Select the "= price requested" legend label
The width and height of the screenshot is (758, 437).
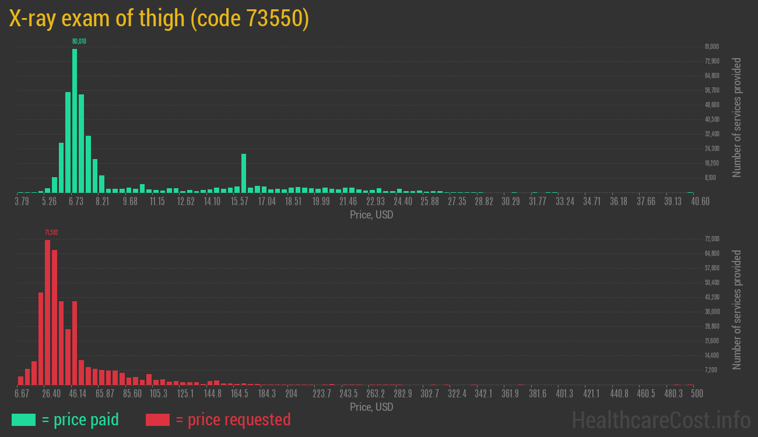coord(233,420)
